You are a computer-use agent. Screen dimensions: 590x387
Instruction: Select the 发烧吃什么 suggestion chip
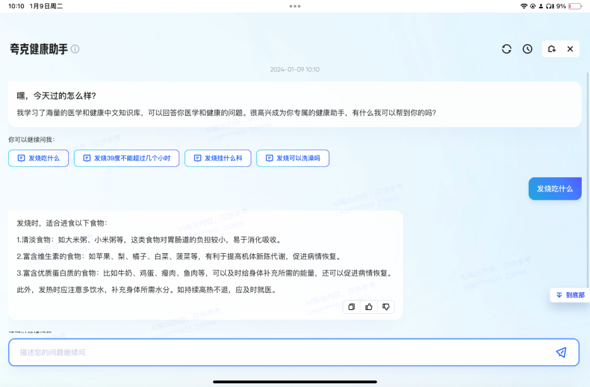[x=38, y=158]
